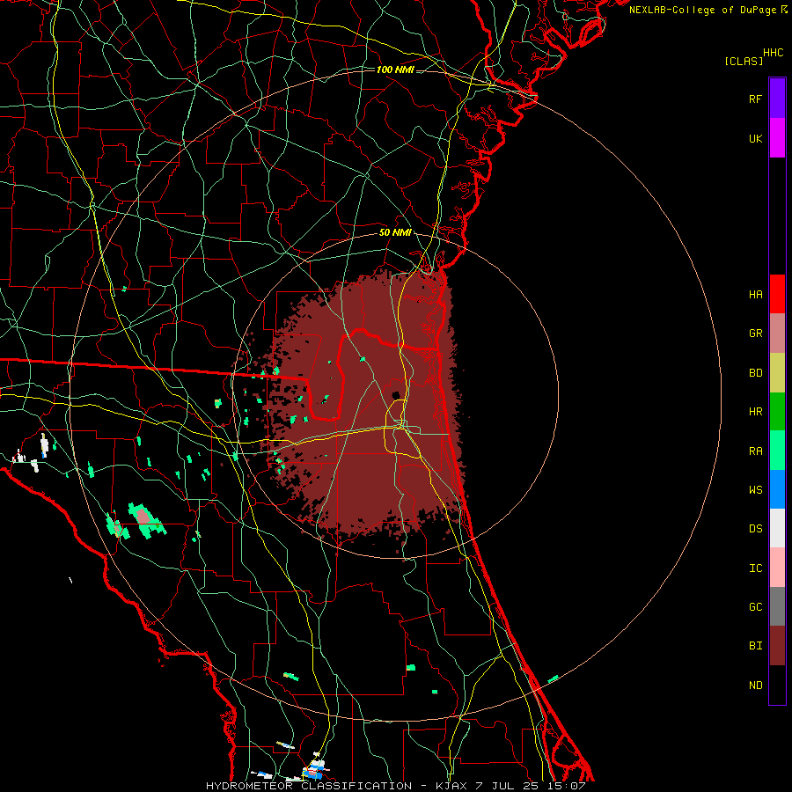Screen dimensions: 792x792
Task: Click the [CLAS] units label
Action: pos(744,61)
